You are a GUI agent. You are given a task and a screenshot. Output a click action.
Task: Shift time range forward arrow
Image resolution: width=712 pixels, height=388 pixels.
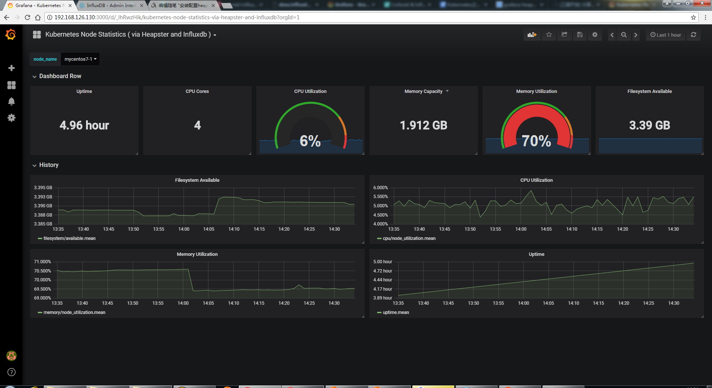[x=636, y=35]
